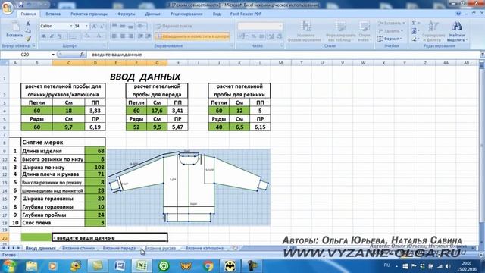The width and height of the screenshot is (485, 273).
Task: Decrease font size with the small A icon
Action: (x=102, y=27)
